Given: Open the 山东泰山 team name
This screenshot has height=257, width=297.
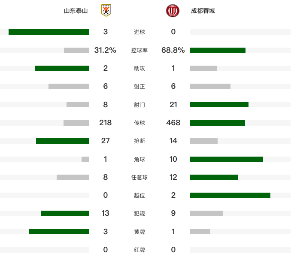Looking at the screenshot, I should [x=76, y=11].
